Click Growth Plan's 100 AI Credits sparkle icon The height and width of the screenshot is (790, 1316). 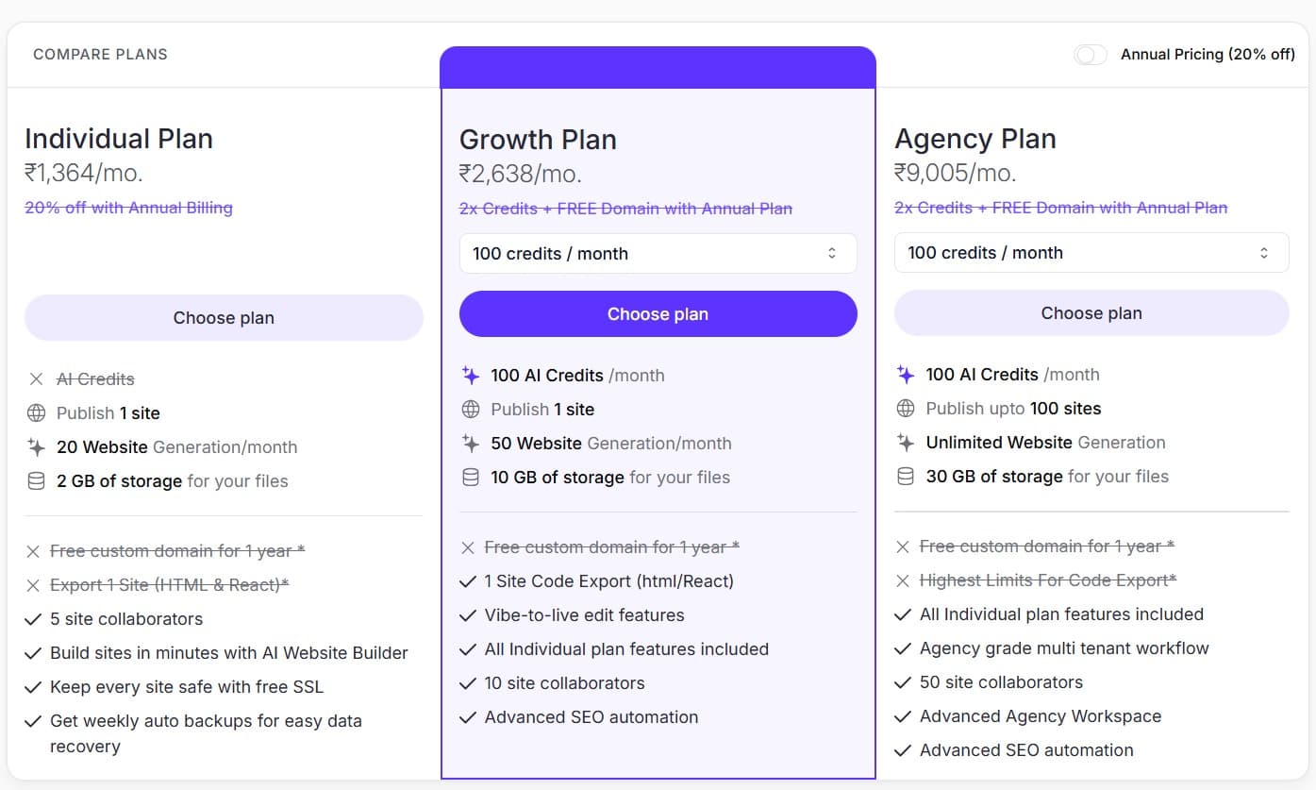pos(471,376)
